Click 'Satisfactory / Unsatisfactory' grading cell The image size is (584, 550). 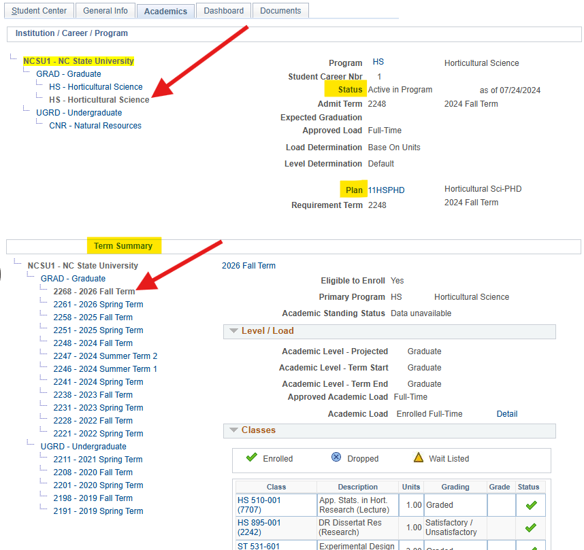[x=451, y=528]
